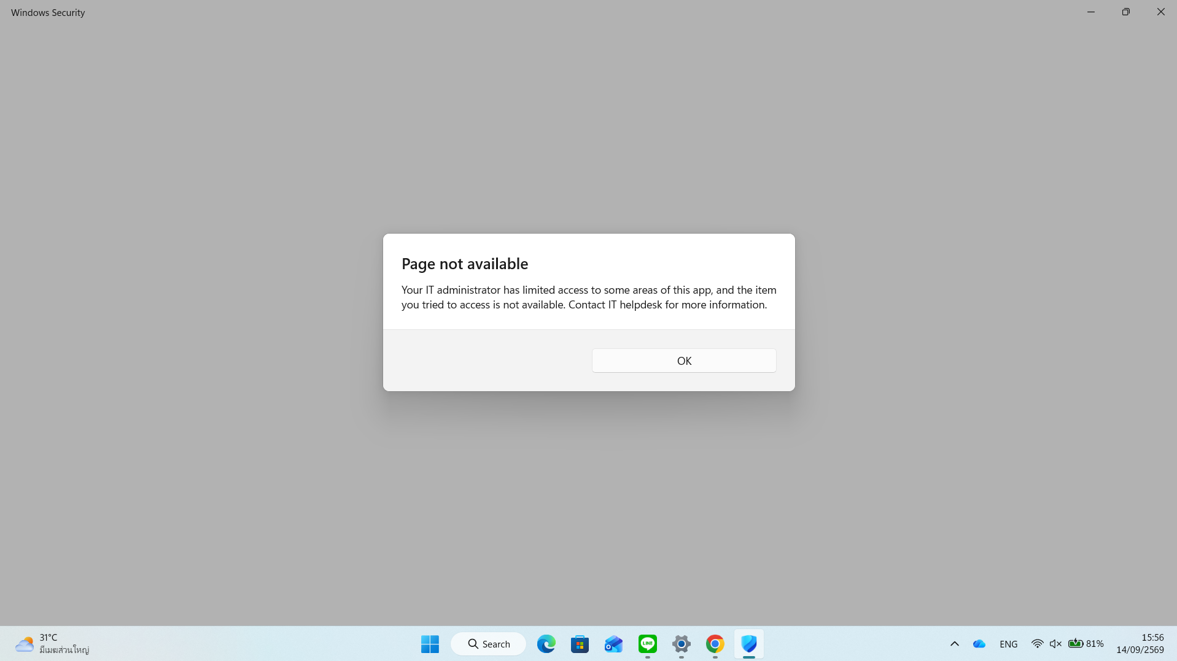This screenshot has width=1177, height=661.
Task: Open the 31°C weather widget
Action: coord(52,644)
